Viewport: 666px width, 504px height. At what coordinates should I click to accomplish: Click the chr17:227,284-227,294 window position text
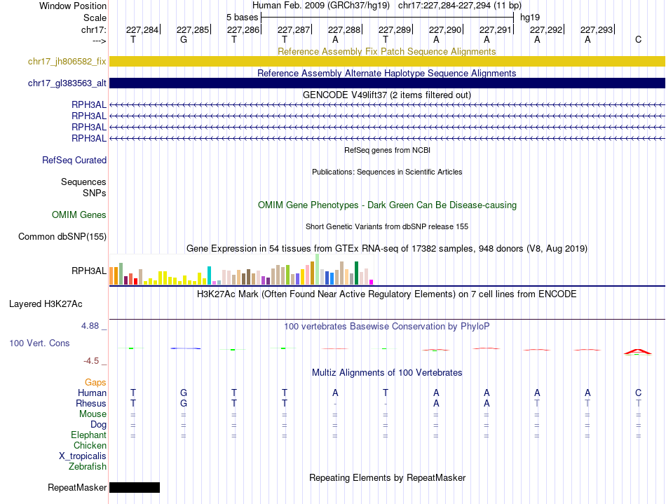[460, 6]
